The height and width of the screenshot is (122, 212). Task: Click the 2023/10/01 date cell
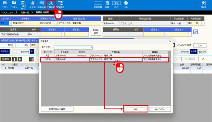point(82,55)
